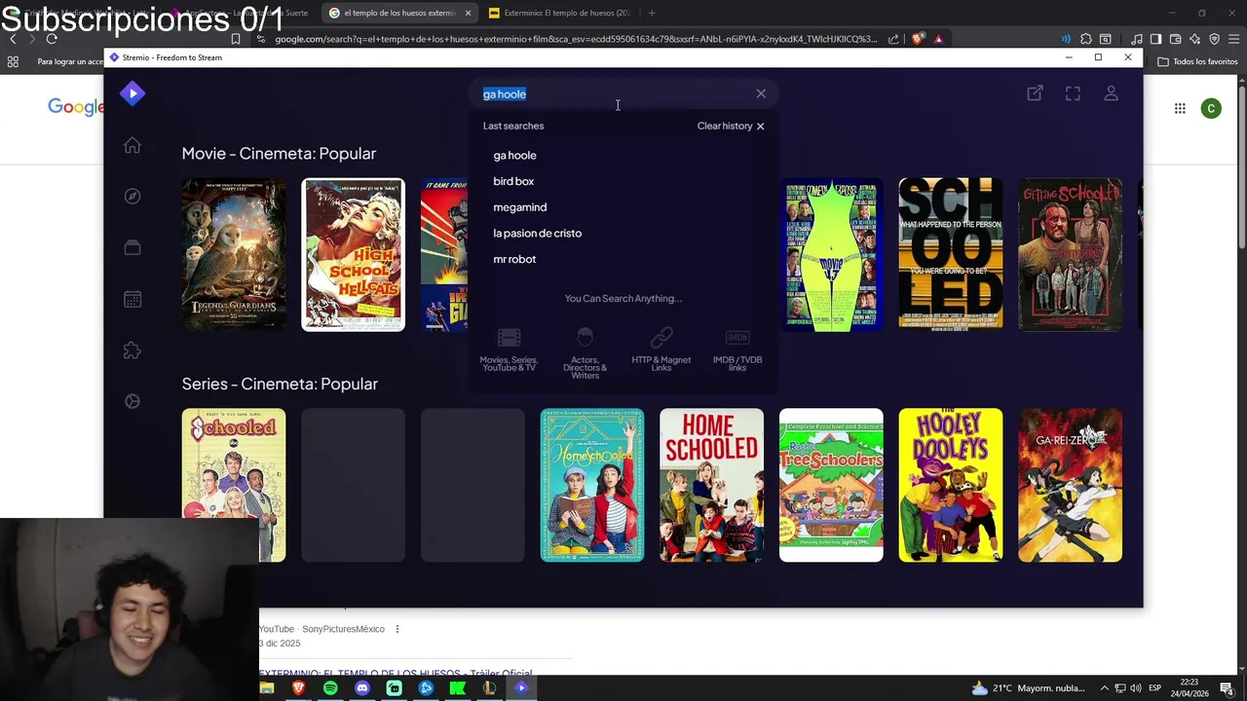Open Spotify from the taskbar
Screen dimensions: 1247x701
pyautogui.click(x=330, y=688)
